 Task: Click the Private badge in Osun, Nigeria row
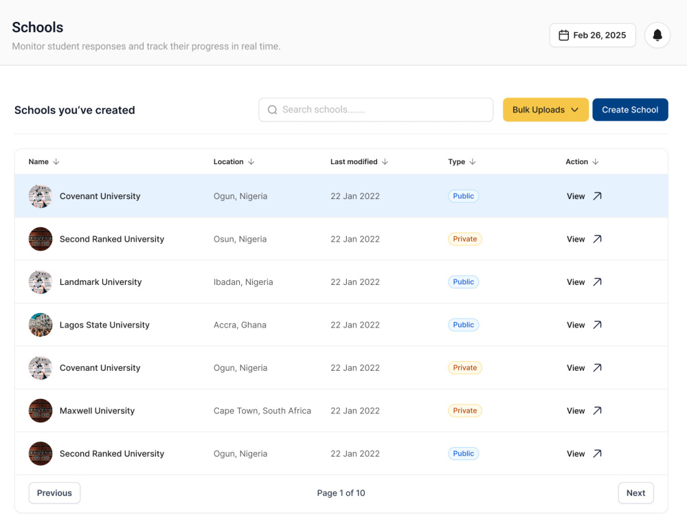[464, 239]
